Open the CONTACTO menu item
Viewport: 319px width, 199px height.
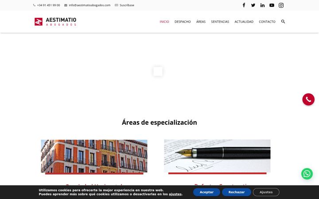point(267,22)
